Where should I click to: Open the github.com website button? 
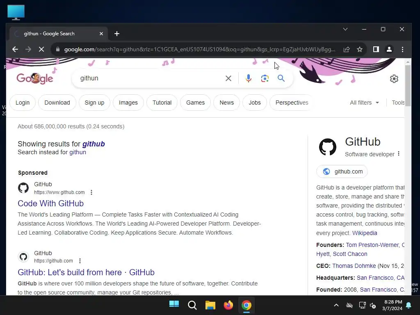point(342,171)
